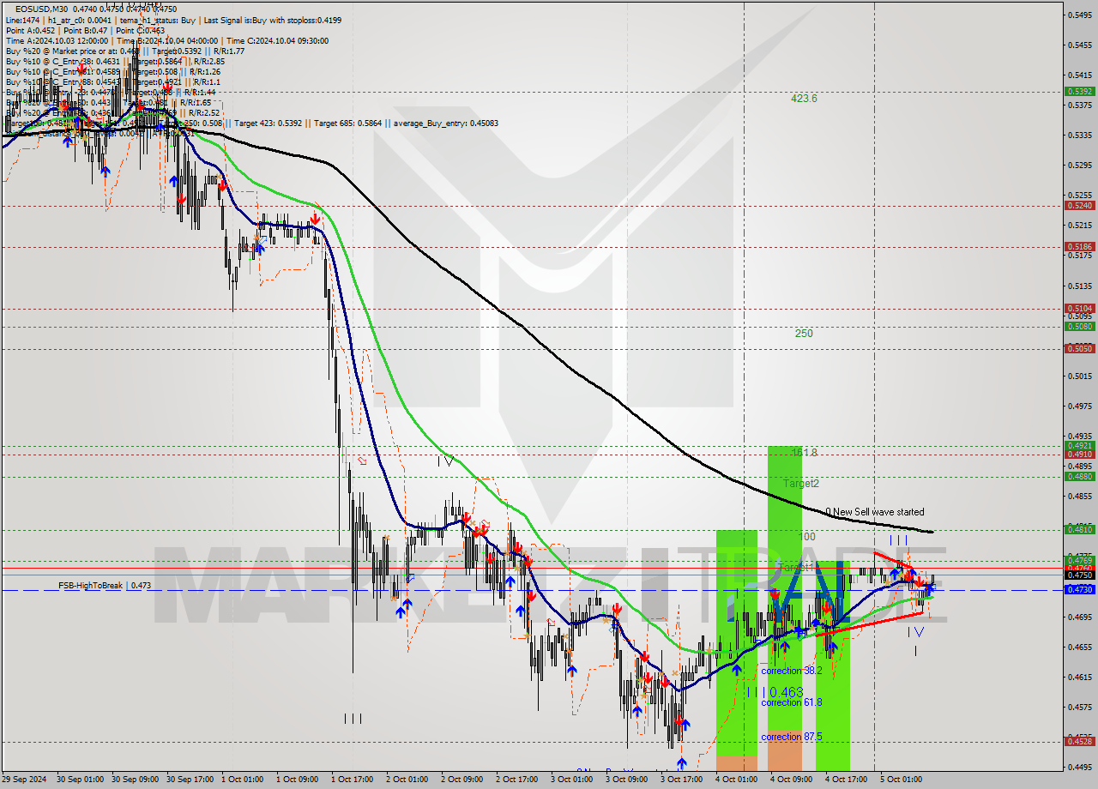Click the '3 Oct 01:00' time axis label
Screen dimensions: 1098x789
coord(571,780)
